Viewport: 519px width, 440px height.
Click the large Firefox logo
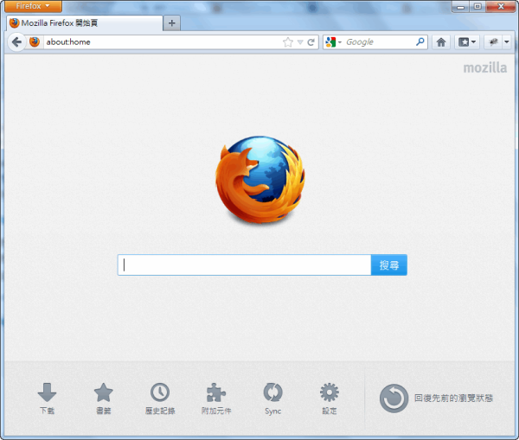coord(260,179)
